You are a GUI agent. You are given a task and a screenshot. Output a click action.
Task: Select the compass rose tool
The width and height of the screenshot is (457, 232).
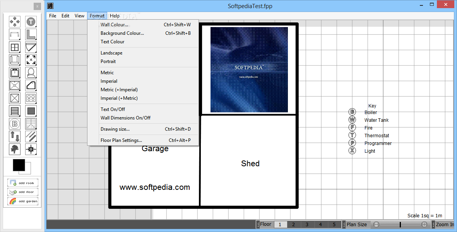(x=31, y=149)
